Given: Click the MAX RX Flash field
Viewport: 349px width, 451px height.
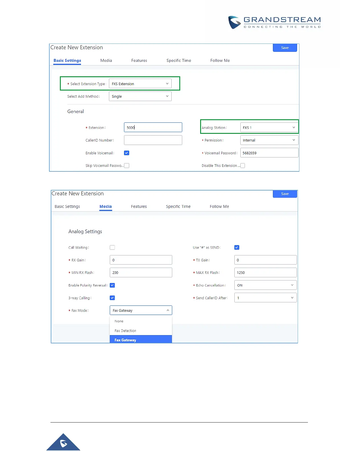Looking at the screenshot, I should [x=265, y=272].
